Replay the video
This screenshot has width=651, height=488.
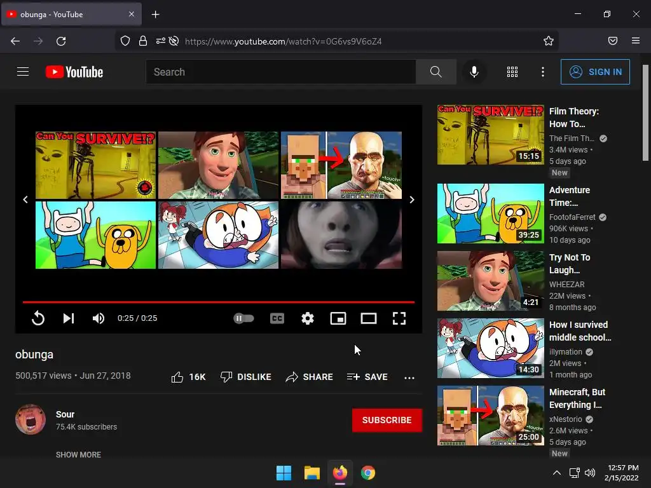pos(38,318)
